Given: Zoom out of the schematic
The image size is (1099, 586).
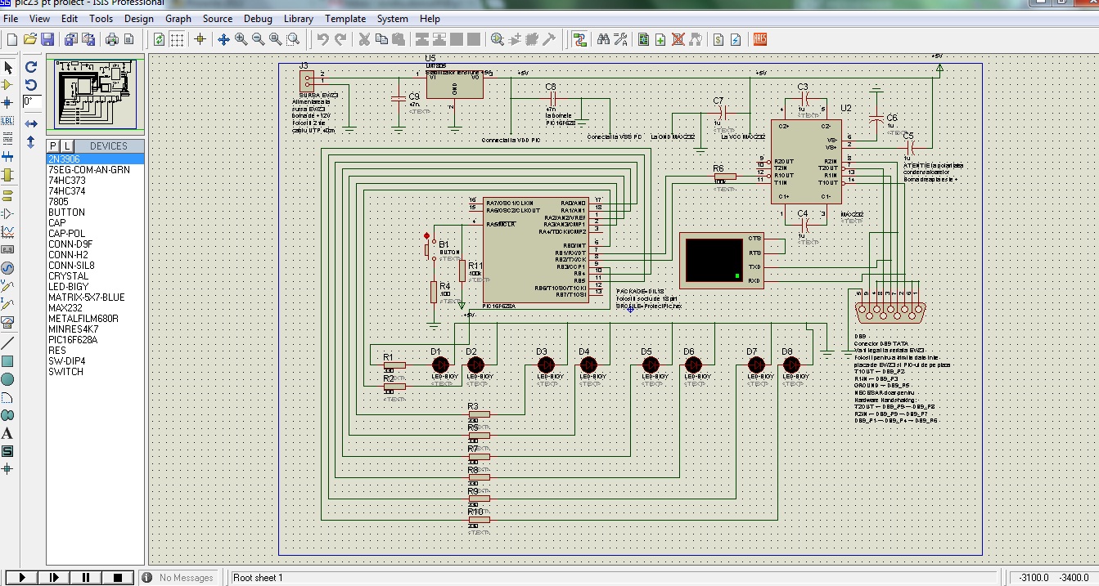Looking at the screenshot, I should [258, 39].
